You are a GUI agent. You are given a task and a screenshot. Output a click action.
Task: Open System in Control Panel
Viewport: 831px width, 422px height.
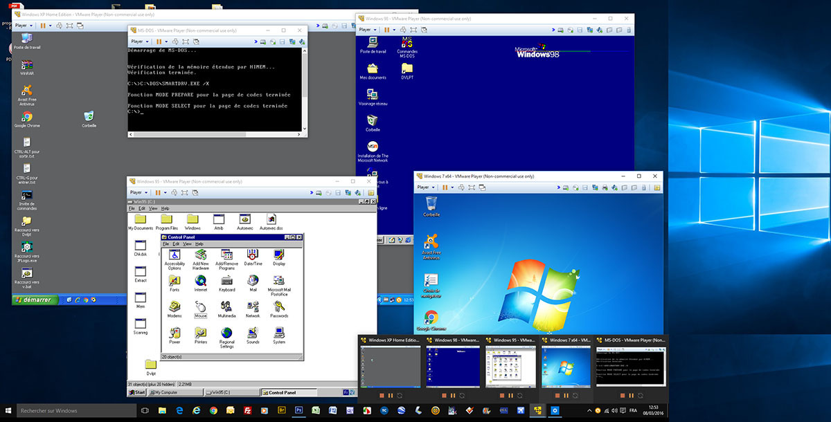coord(279,336)
